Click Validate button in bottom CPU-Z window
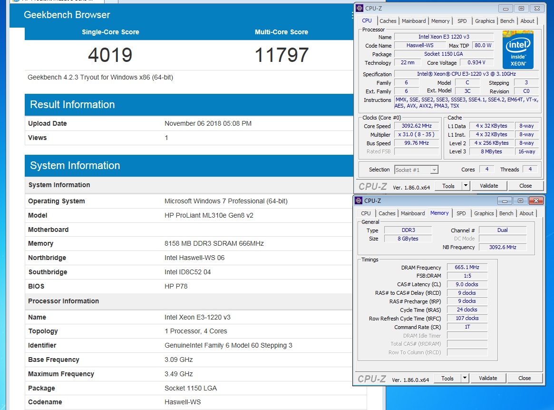 [x=487, y=378]
